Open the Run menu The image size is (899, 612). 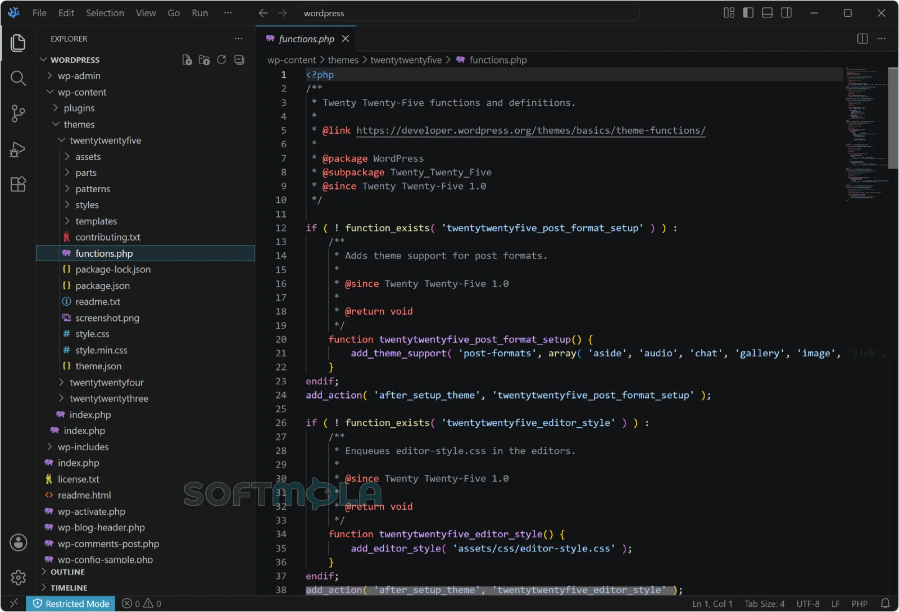(200, 13)
